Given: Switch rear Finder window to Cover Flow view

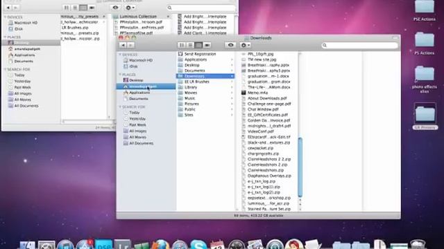Looking at the screenshot, I should tap(92, 8).
